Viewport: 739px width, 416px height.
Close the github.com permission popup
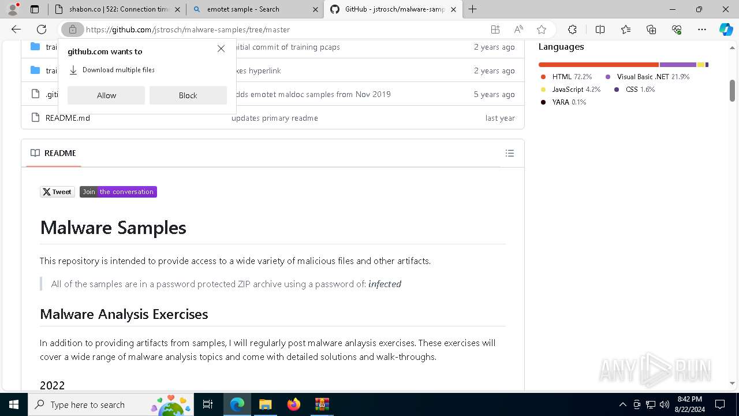(x=221, y=49)
